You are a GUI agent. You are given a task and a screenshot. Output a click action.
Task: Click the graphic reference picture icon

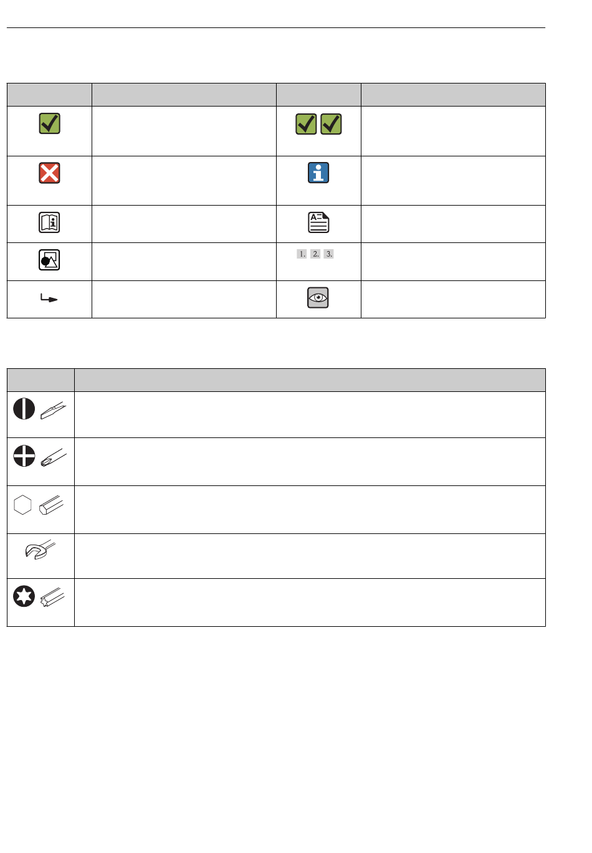pyautogui.click(x=49, y=260)
